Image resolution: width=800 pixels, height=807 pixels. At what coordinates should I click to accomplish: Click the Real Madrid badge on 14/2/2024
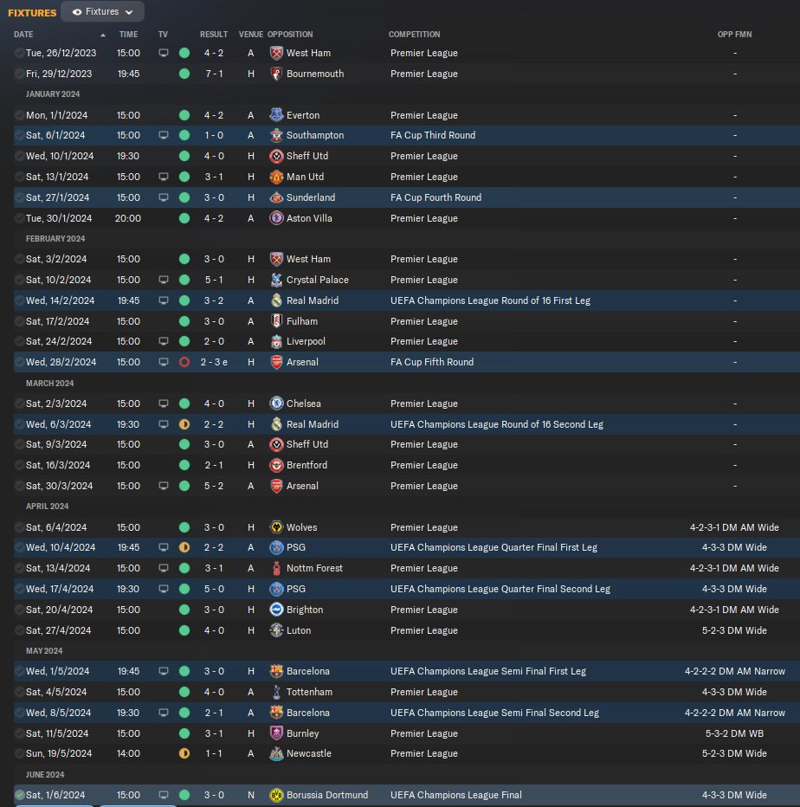pos(276,300)
